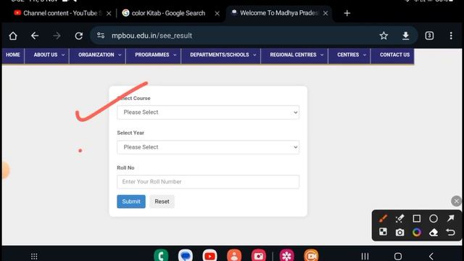The height and width of the screenshot is (261, 464).
Task: Select the highlighter marker tool
Action: pos(399,218)
